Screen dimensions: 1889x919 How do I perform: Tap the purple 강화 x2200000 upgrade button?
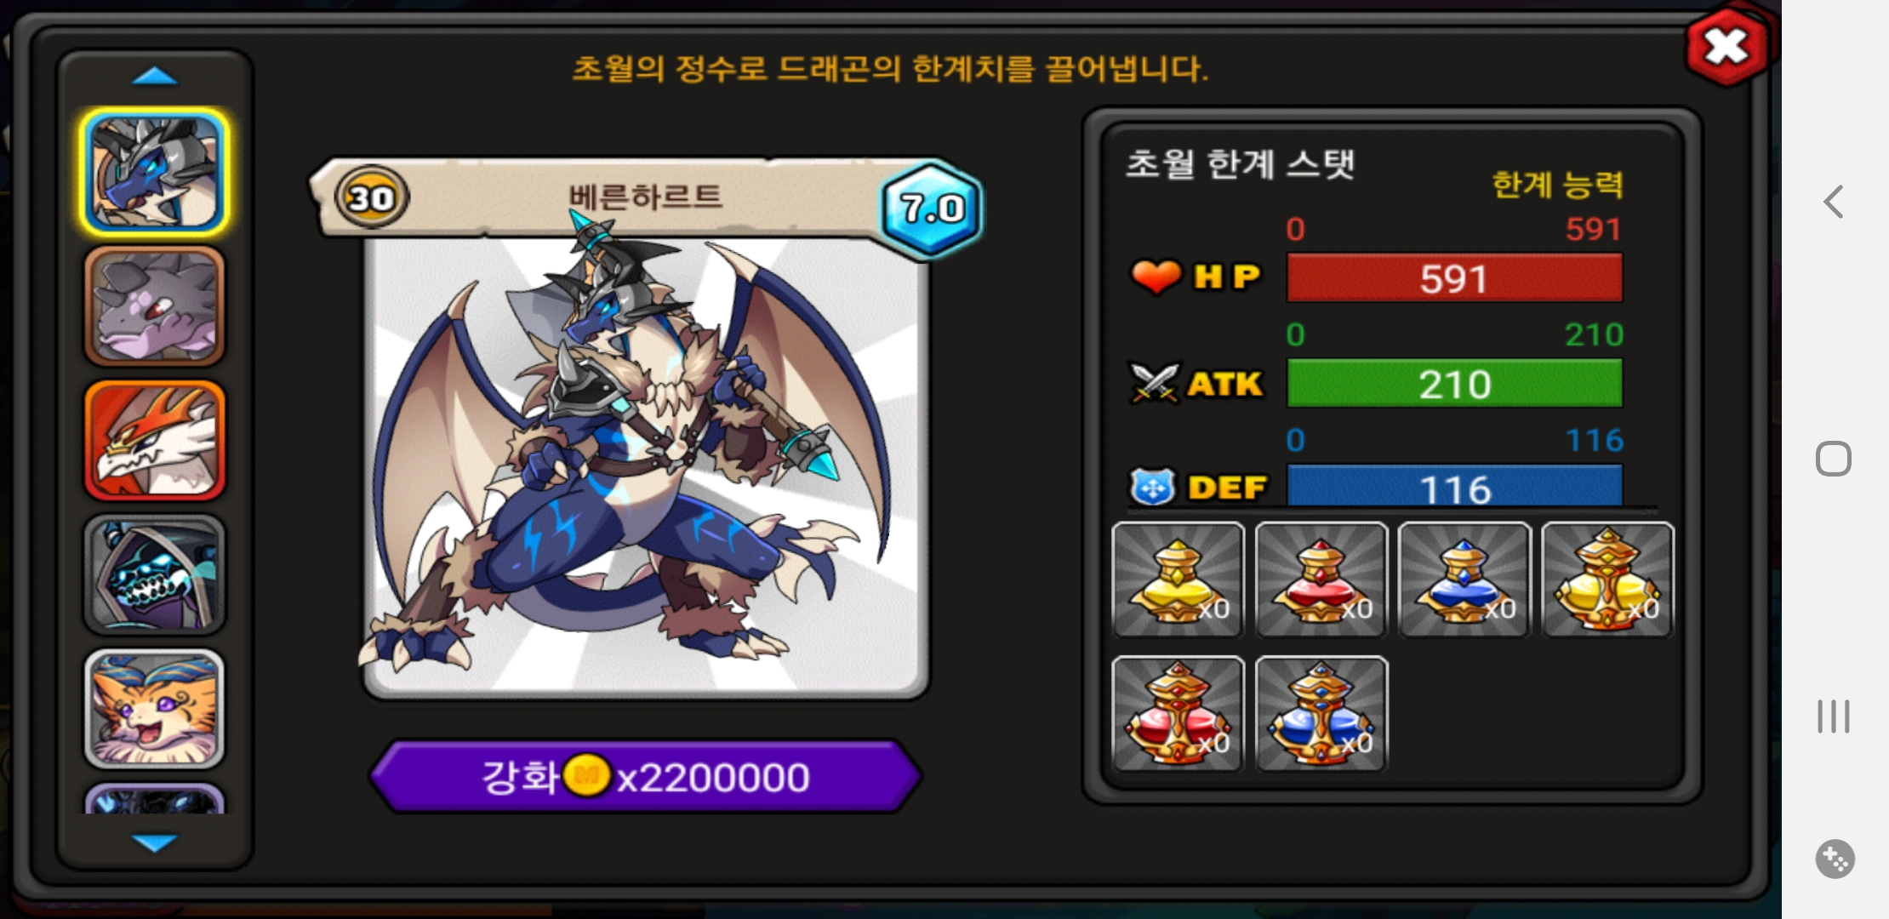point(646,777)
